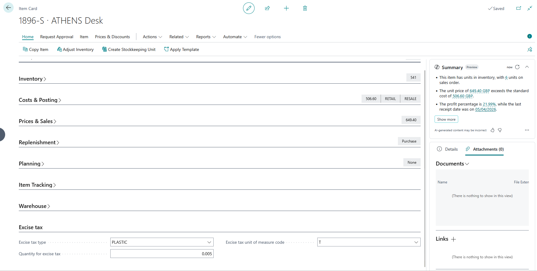The image size is (537, 271).
Task: Collapse the Excise tax heading
Action: point(31,227)
